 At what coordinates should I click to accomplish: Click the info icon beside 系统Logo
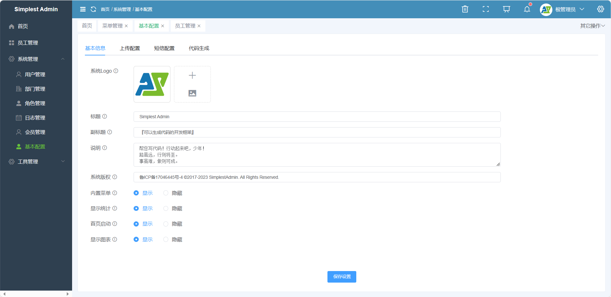point(116,71)
